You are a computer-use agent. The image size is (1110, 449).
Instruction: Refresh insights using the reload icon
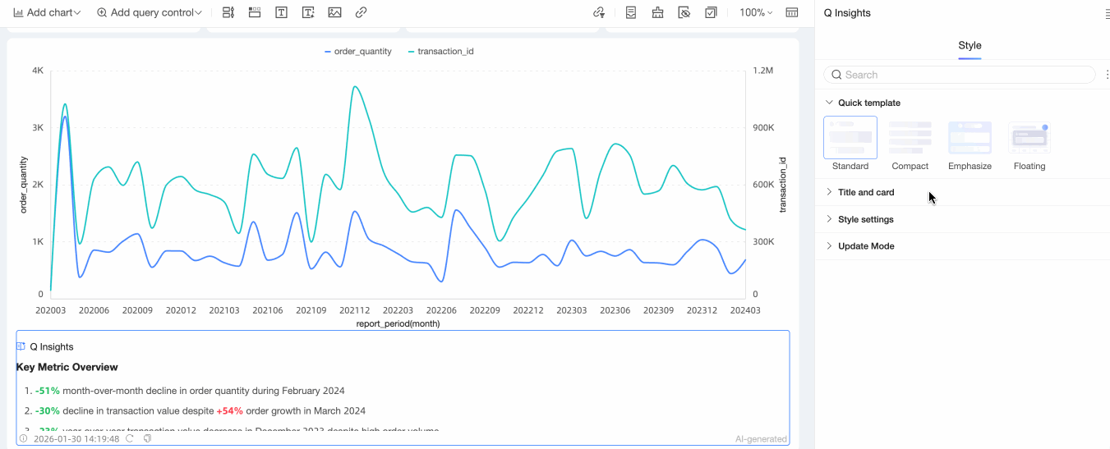pos(130,439)
